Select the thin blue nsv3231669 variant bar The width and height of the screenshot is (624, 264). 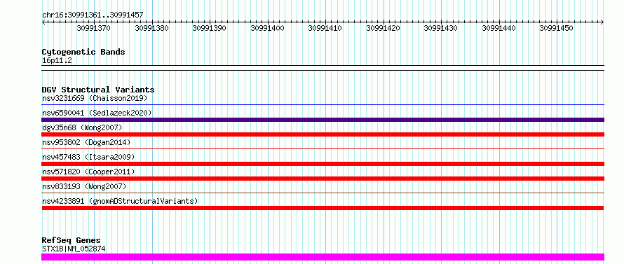click(x=323, y=105)
